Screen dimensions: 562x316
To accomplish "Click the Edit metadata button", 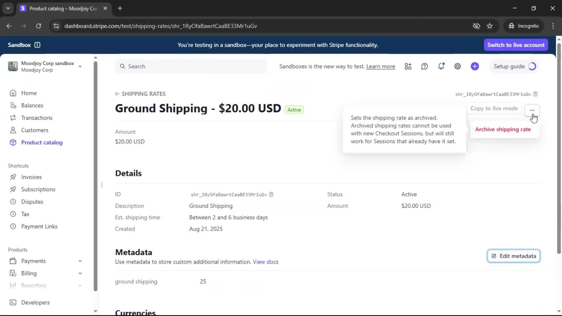I will (513, 256).
